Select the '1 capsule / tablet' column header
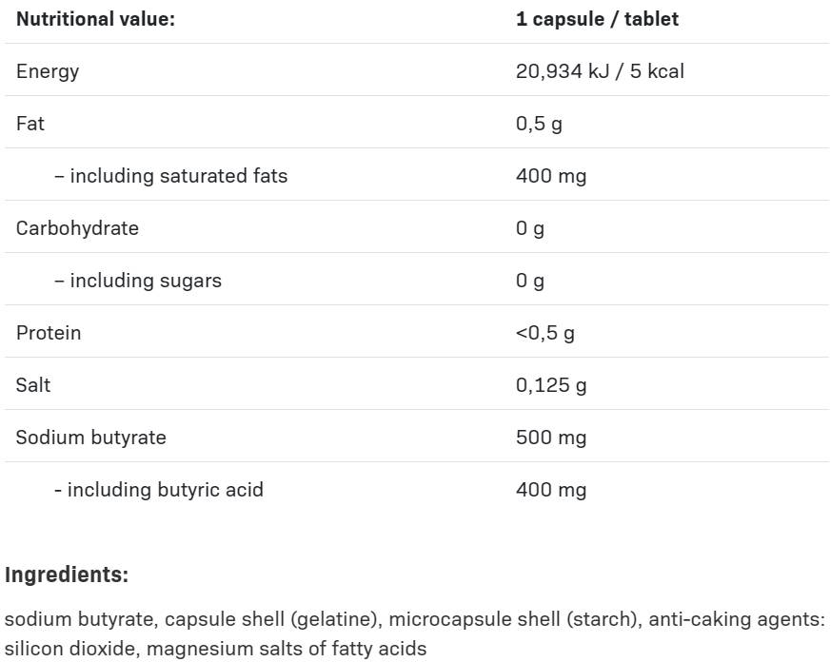Viewport: 831px width, 662px height. click(597, 19)
